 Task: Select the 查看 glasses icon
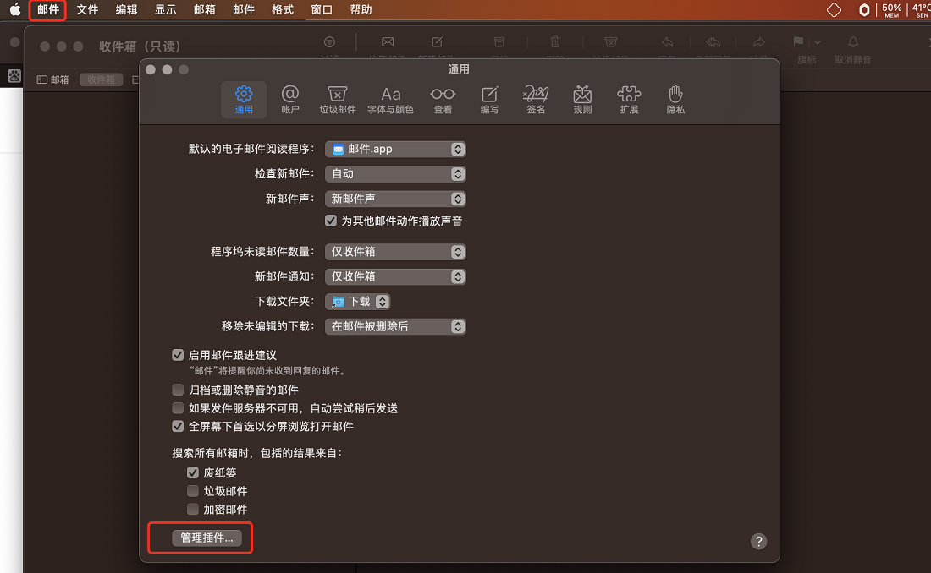tap(443, 100)
